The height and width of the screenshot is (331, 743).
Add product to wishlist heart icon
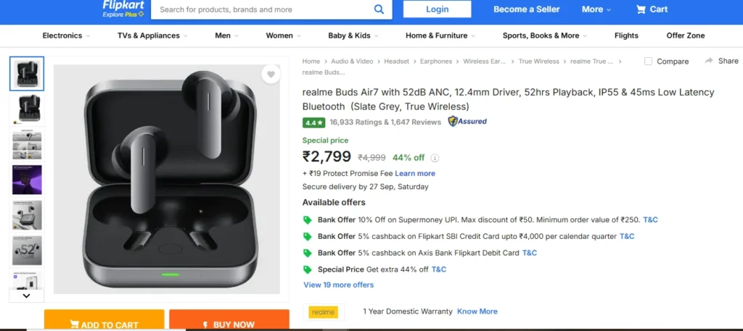(x=271, y=74)
